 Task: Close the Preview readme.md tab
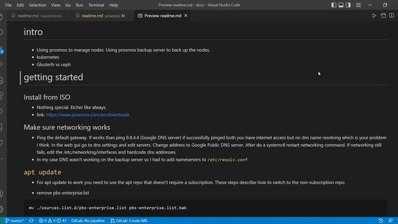[x=186, y=16]
